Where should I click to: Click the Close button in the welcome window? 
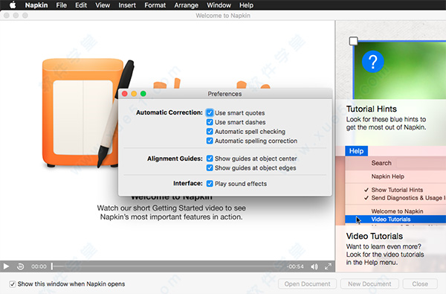(420, 284)
